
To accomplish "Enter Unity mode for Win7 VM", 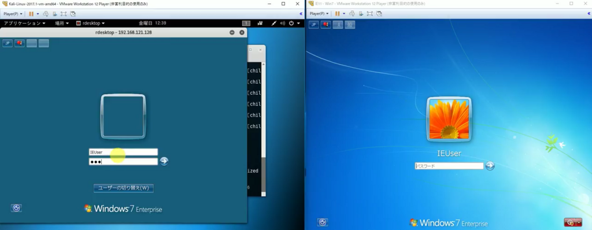I will pyautogui.click(x=379, y=14).
